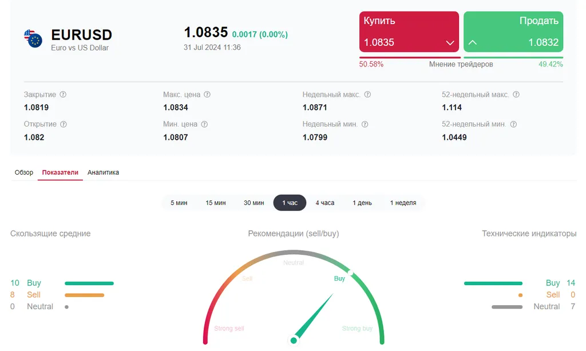586x351 pixels.
Task: Open help icon next to 52-недельный макс.
Action: pyautogui.click(x=516, y=94)
